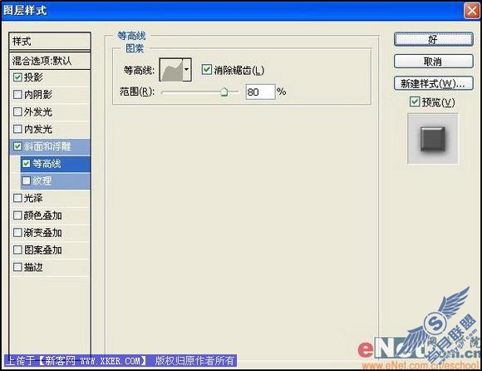Click the 取消 cancel button
The image size is (482, 371).
pos(434,62)
